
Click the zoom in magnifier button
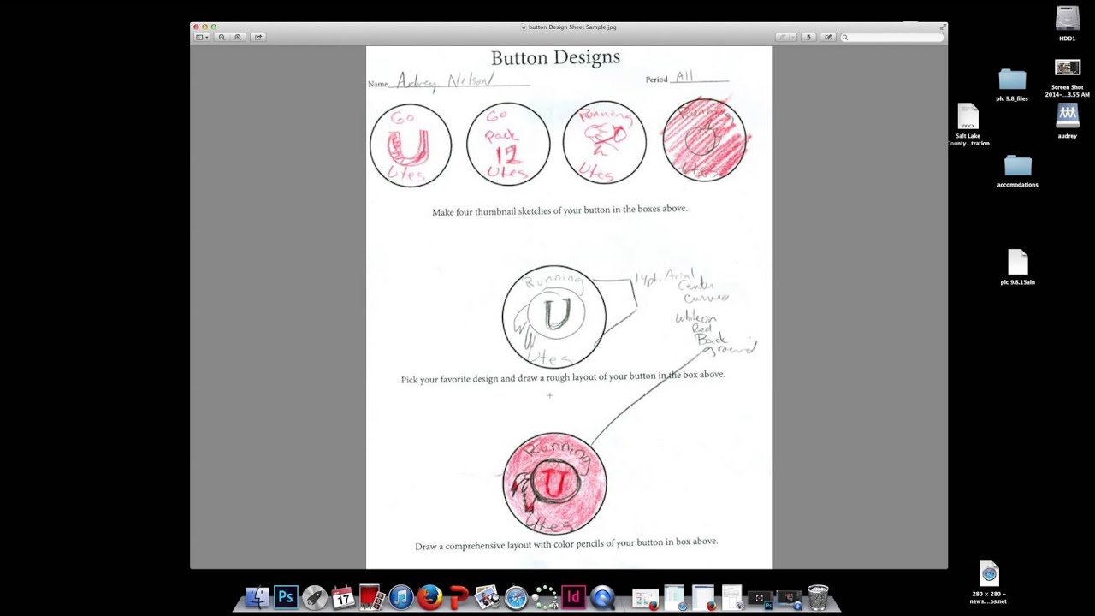coord(238,37)
